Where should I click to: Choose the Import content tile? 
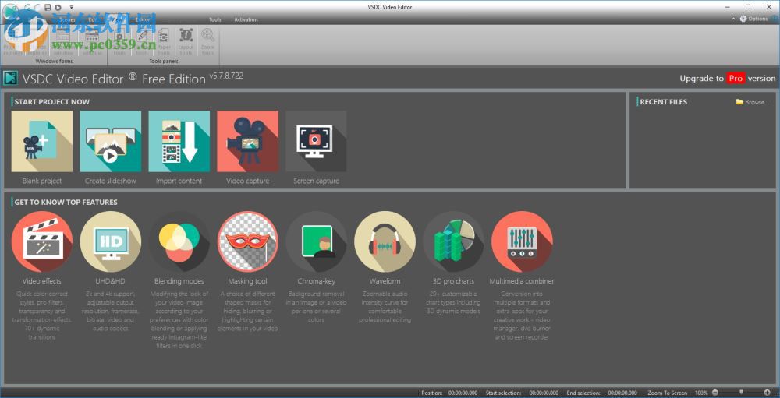click(x=179, y=141)
